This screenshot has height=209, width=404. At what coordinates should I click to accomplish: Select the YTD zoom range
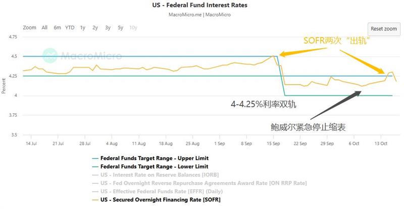[70, 28]
